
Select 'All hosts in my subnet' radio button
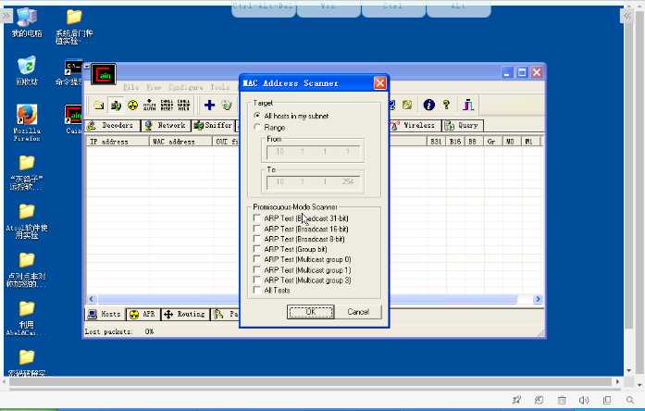pos(257,116)
